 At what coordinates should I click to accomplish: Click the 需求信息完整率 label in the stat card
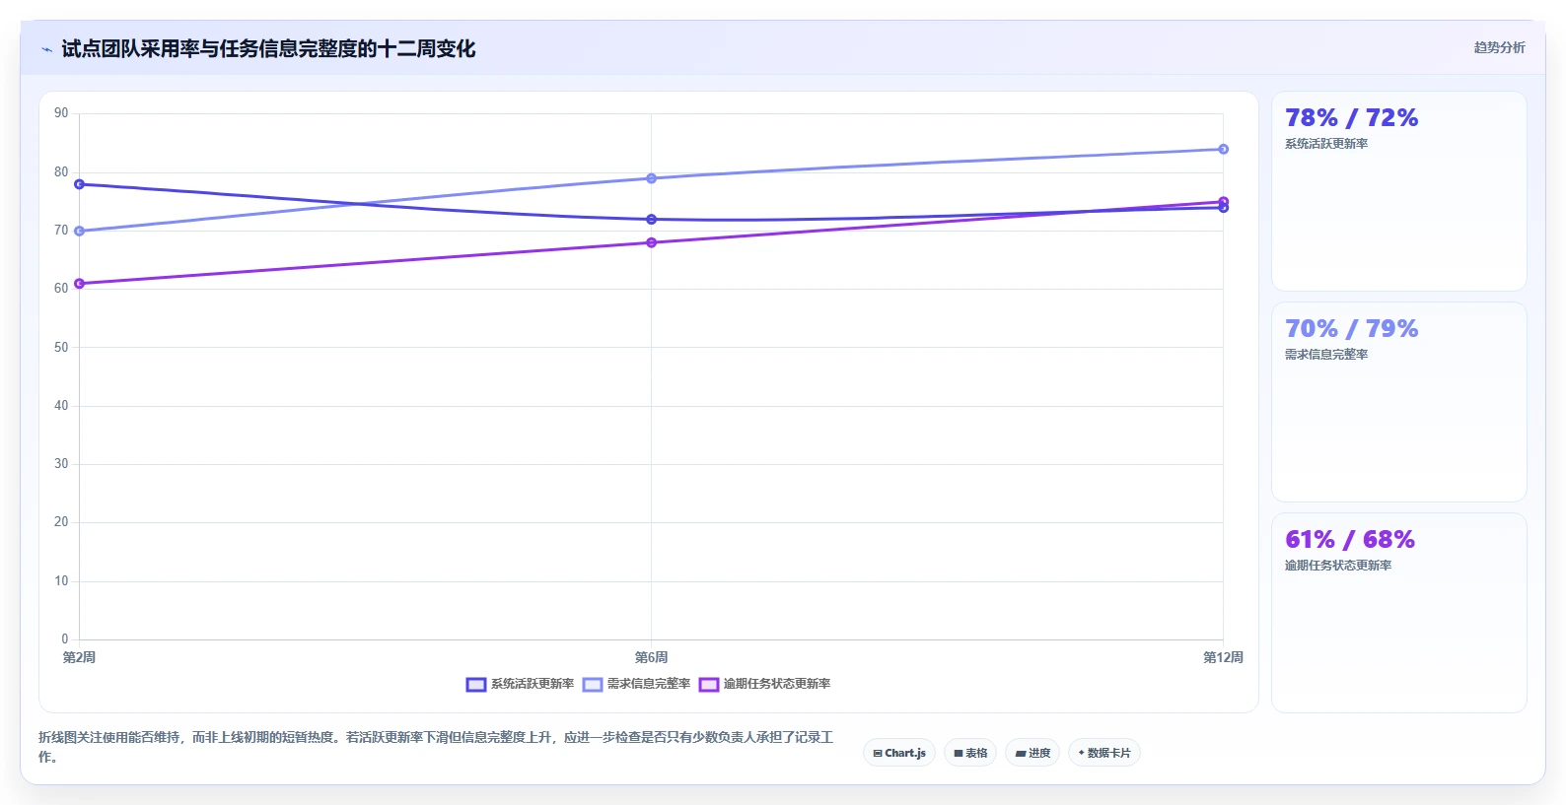tap(1326, 355)
